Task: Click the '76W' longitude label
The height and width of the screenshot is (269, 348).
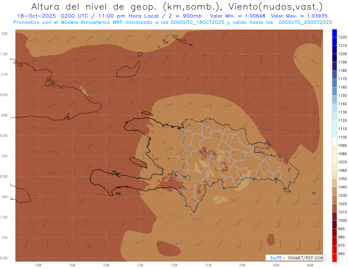Action: [38, 265]
